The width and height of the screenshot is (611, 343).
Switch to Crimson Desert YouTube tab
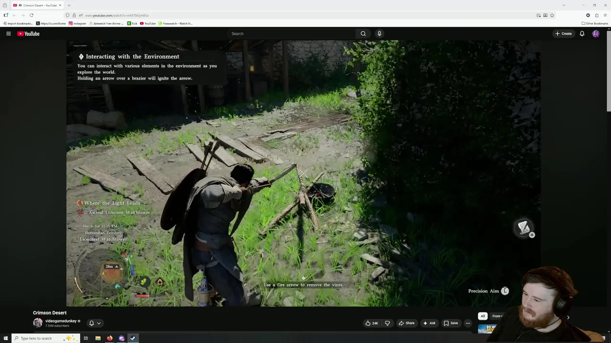38,5
